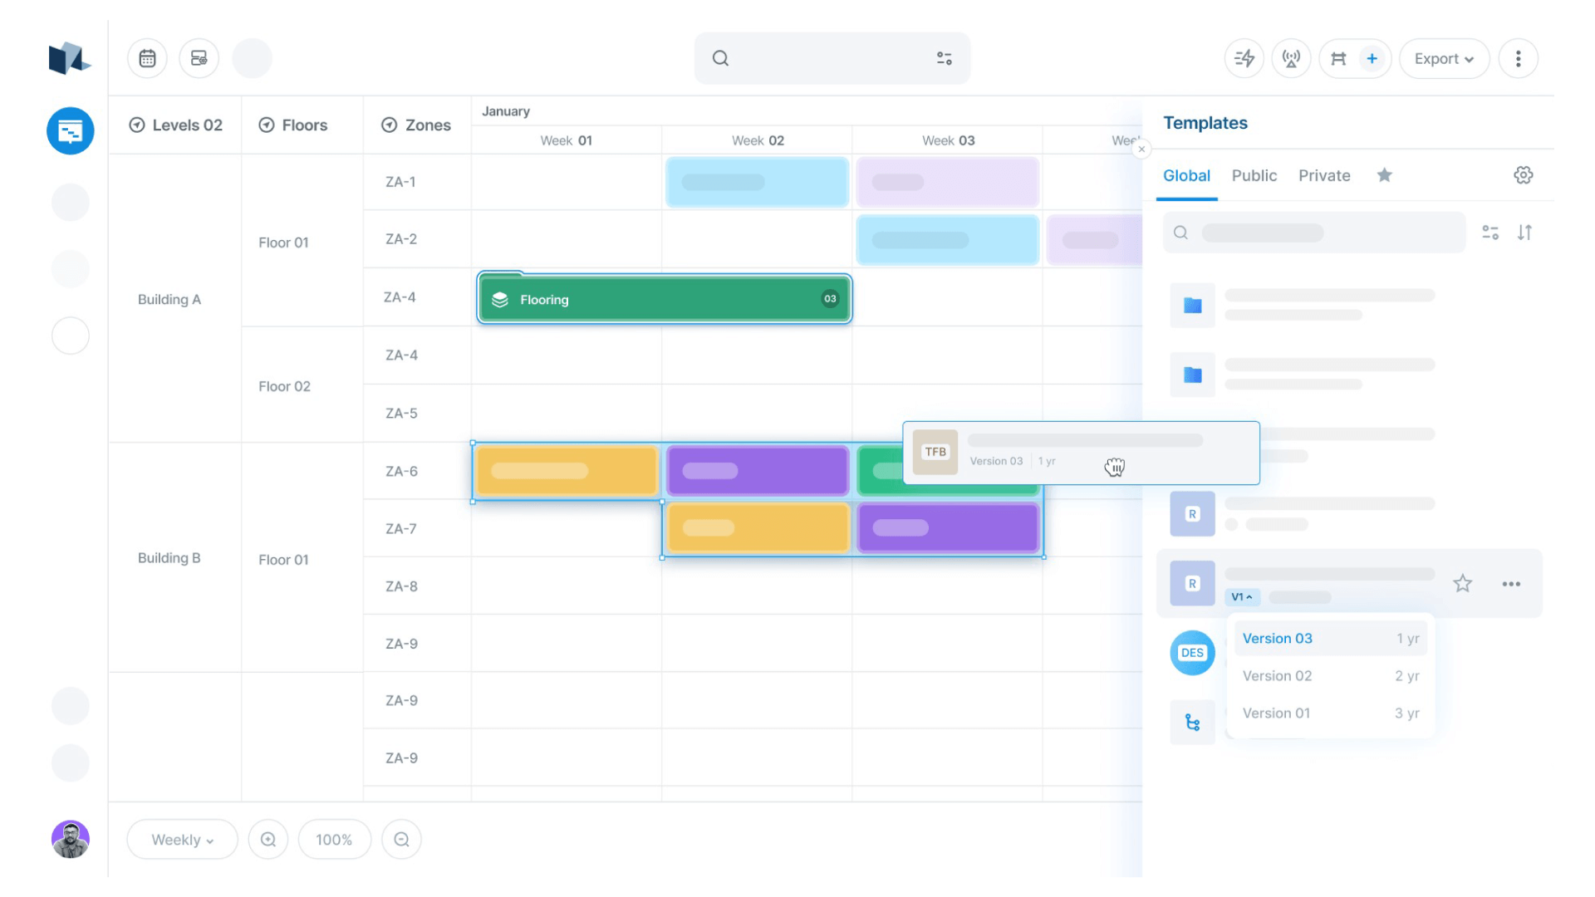The image size is (1595, 897).
Task: Click the template settings icon near the calendar
Action: (199, 57)
